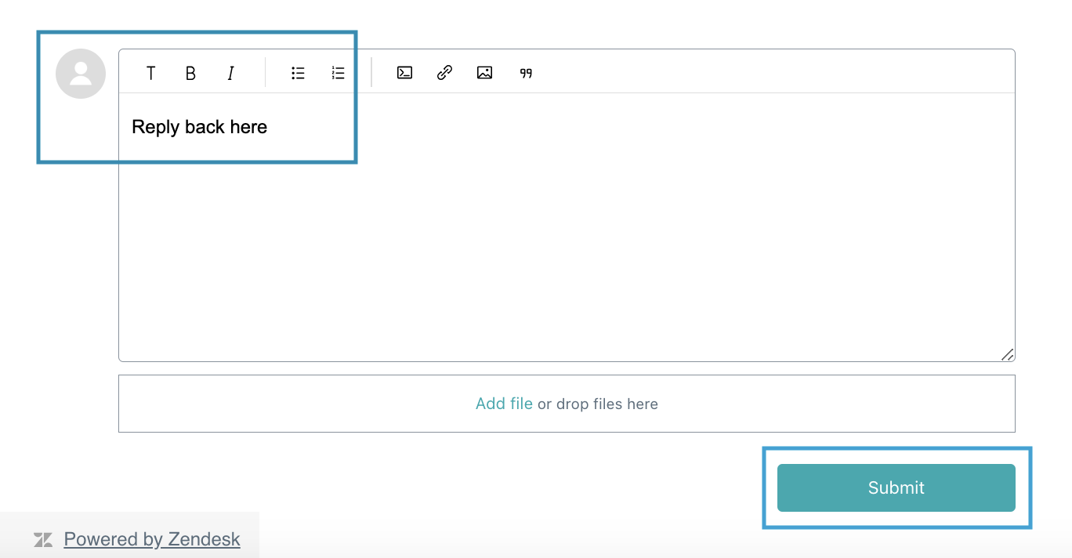Screen dimensions: 1072x558
Task: Apply block quote formatting
Action: point(526,73)
